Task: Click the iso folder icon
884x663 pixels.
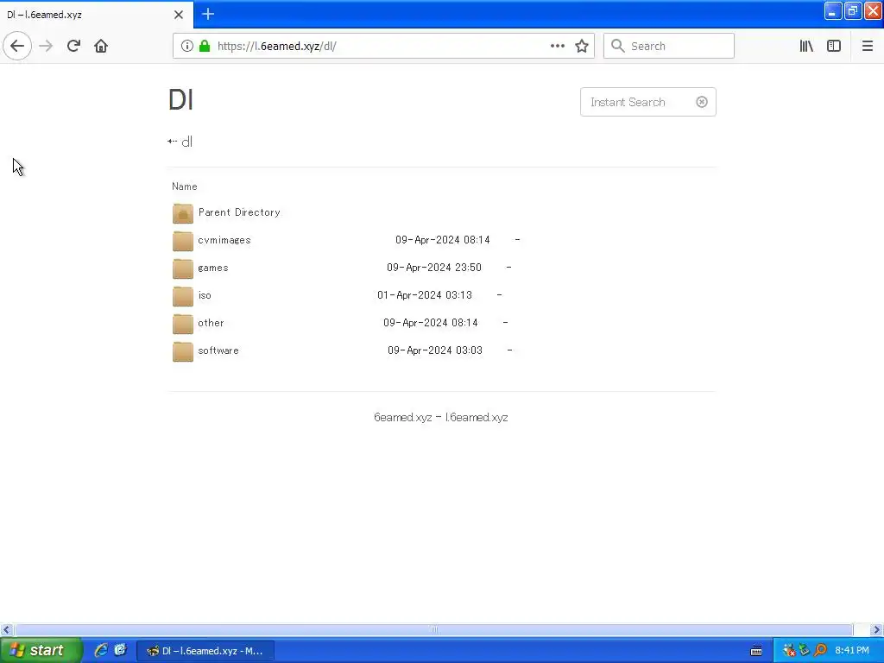Action: pyautogui.click(x=183, y=296)
